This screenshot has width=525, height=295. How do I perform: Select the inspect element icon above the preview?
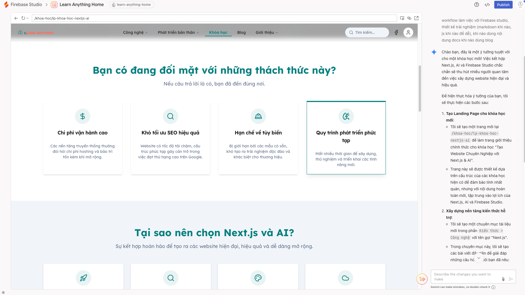(x=402, y=18)
